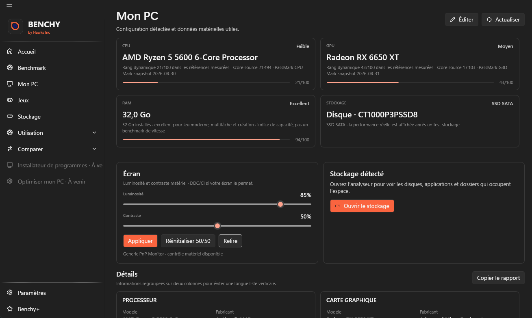Click the Moyen rating on the GPU card
This screenshot has height=318, width=532.
506,46
